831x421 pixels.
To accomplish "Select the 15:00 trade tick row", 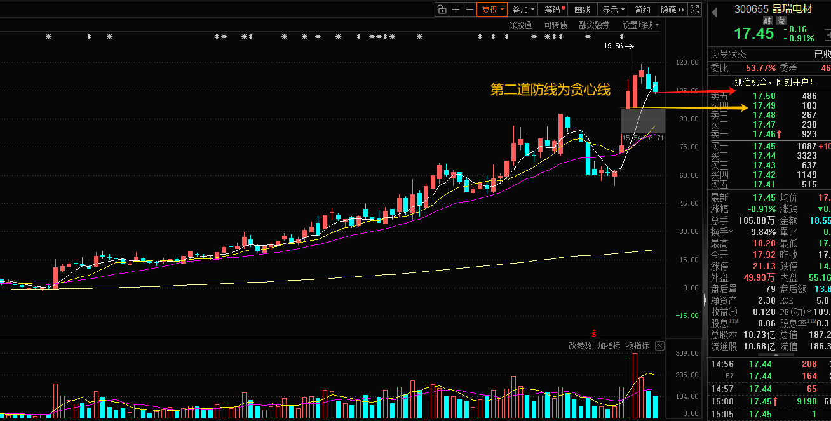I will (x=770, y=401).
